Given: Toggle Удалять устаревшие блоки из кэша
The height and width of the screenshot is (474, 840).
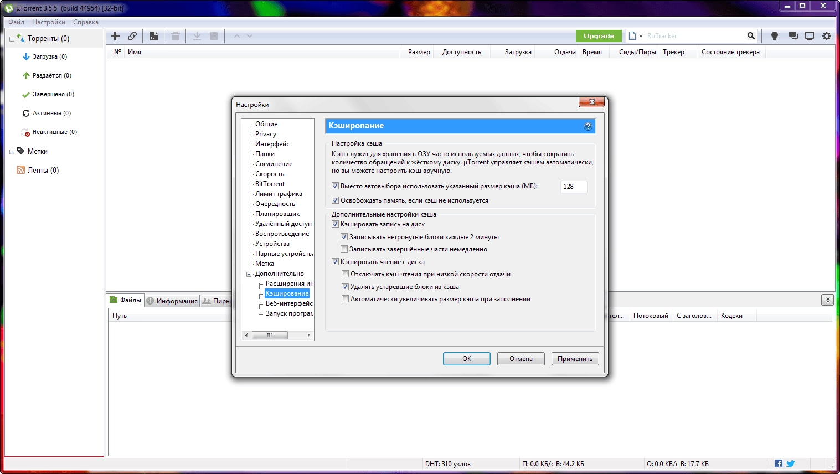Looking at the screenshot, I should pos(345,287).
